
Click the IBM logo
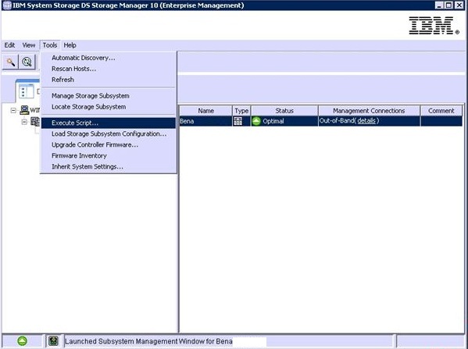tap(434, 26)
